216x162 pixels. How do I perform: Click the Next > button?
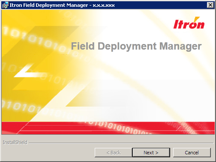pyautogui.click(x=151, y=153)
